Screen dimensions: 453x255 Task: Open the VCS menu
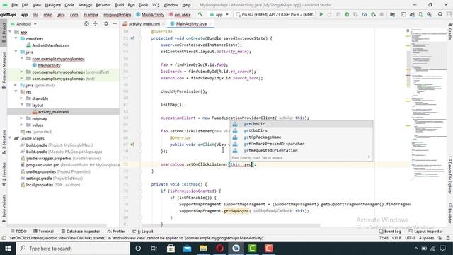click(156, 5)
